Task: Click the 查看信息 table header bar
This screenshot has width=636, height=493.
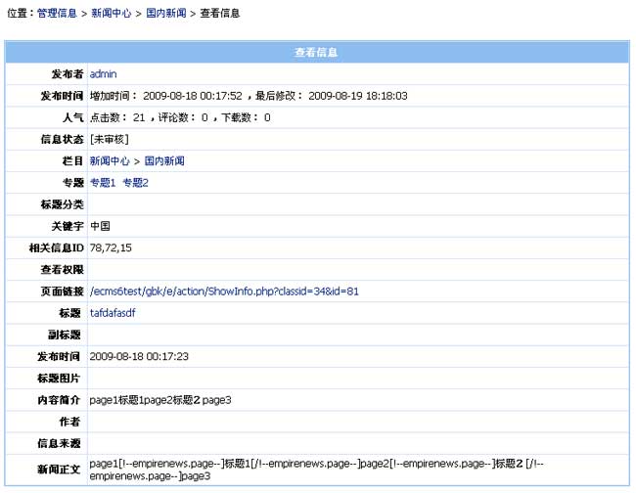Action: [x=318, y=52]
